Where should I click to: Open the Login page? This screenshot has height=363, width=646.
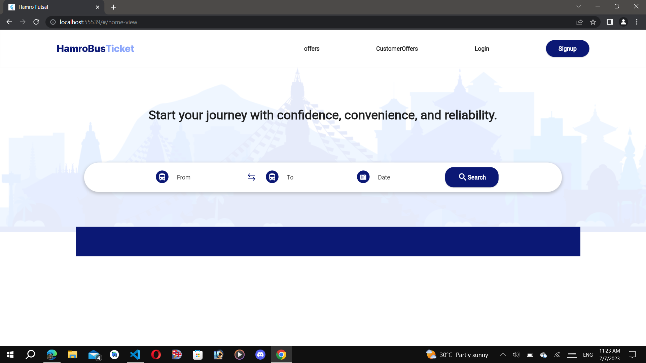tap(482, 49)
